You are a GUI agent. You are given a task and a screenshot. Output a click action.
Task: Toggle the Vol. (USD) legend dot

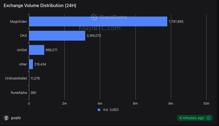coord(99,110)
